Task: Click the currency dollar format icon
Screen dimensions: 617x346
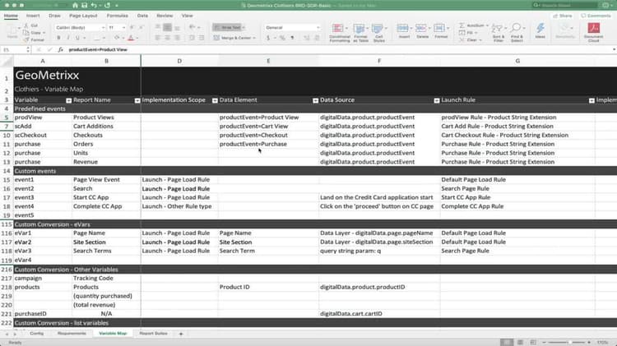Action: (x=268, y=38)
